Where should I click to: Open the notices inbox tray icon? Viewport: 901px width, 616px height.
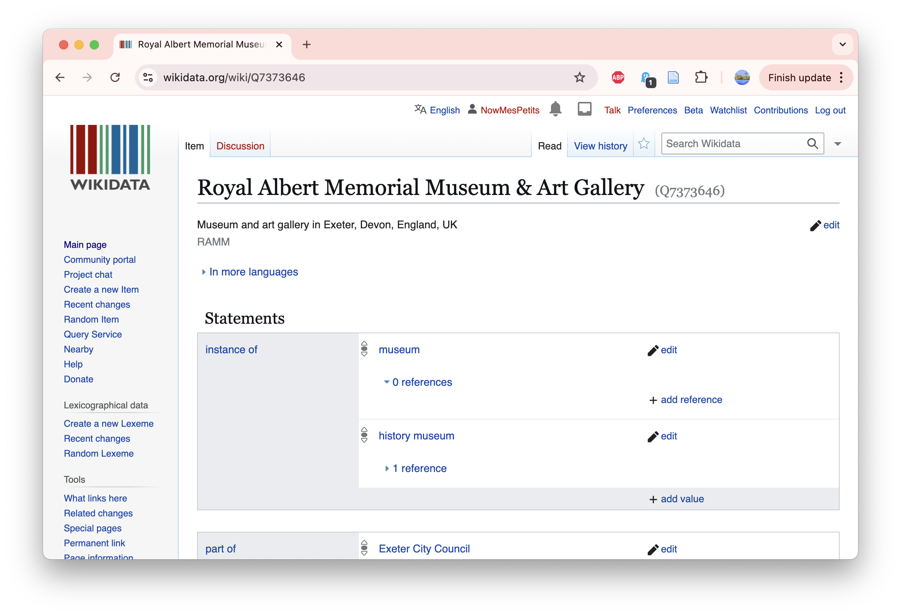584,109
